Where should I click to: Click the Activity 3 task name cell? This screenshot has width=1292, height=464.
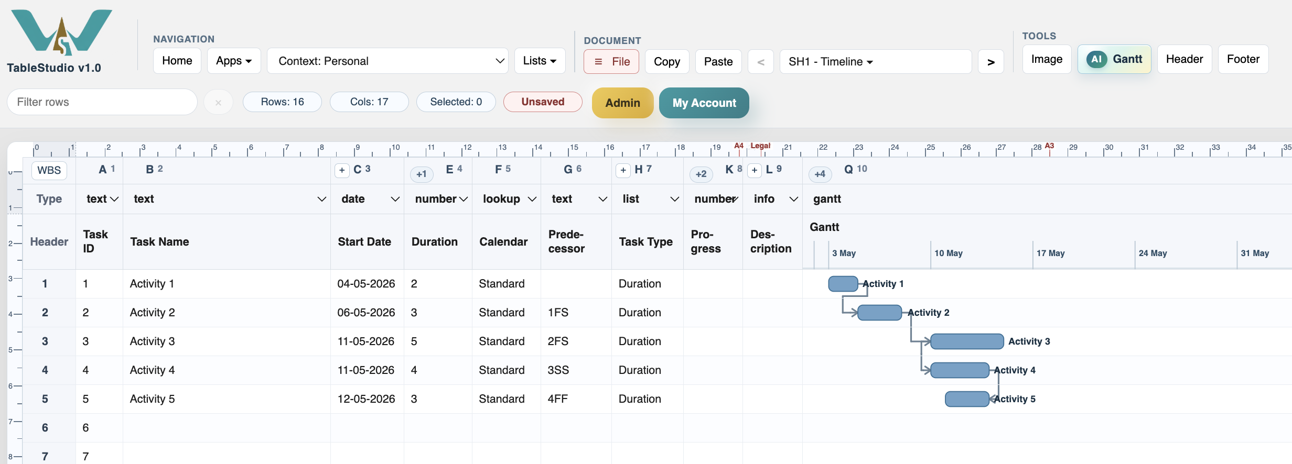pyautogui.click(x=227, y=341)
